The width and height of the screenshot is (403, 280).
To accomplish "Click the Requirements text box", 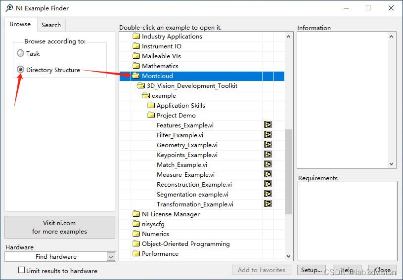I will coord(348,221).
